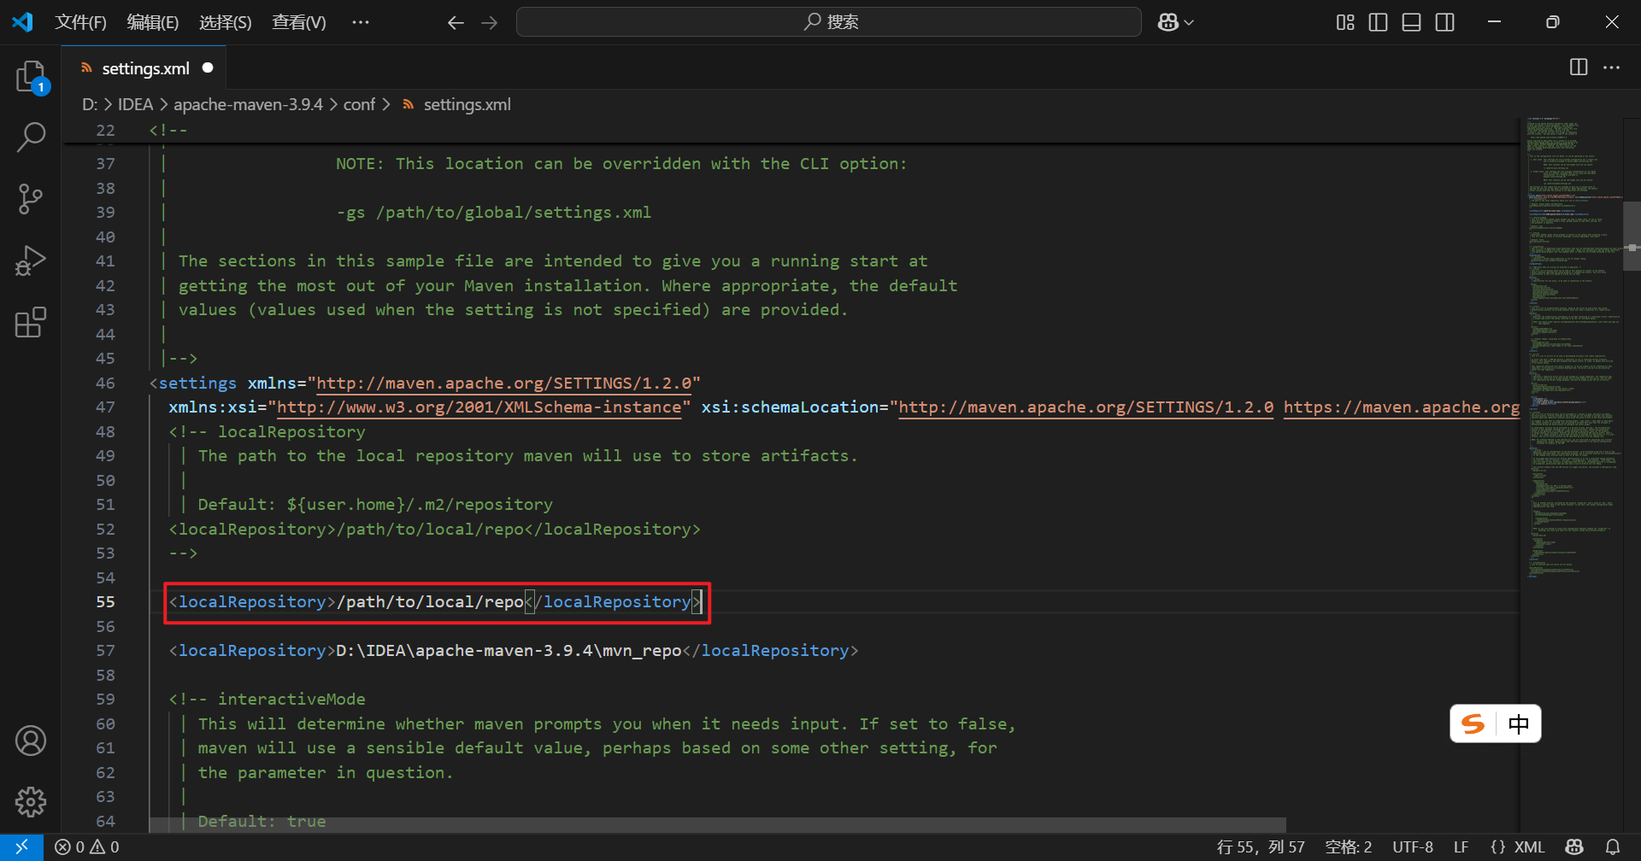Click /path/to/local/repo text on line 55
This screenshot has height=861, width=1641.
point(430,602)
